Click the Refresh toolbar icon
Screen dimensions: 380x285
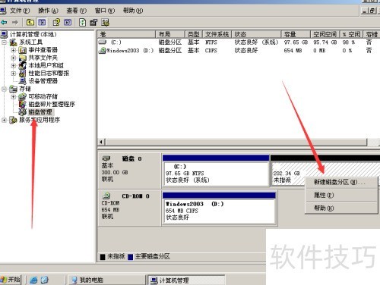tap(82, 23)
